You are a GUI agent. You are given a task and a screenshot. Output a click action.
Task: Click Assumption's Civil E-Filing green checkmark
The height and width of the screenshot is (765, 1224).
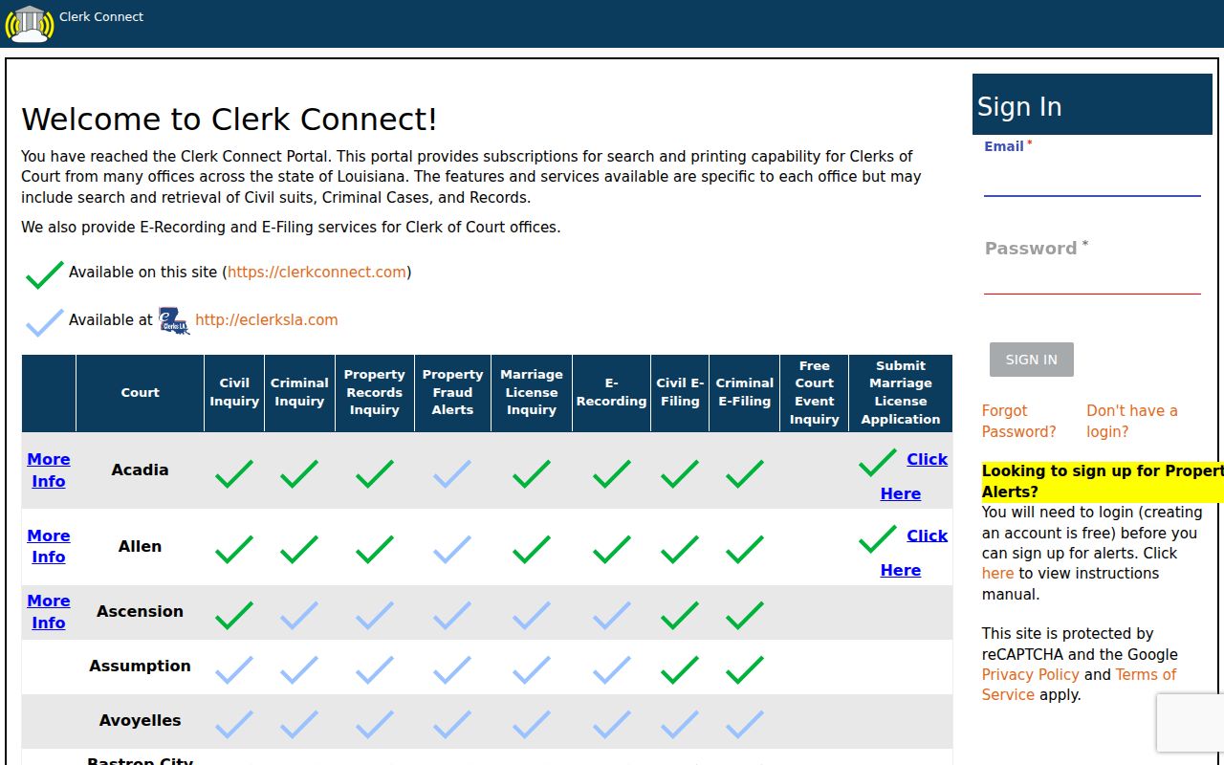point(680,669)
